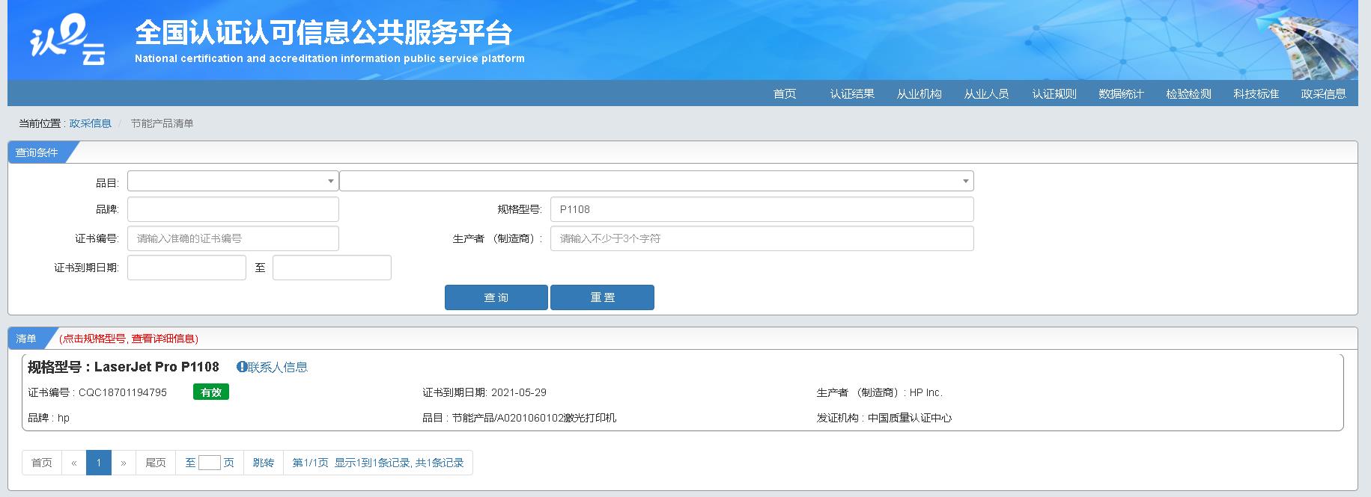This screenshot has width=1371, height=497.
Task: Select the 查询条件 panel tab
Action: [x=37, y=152]
